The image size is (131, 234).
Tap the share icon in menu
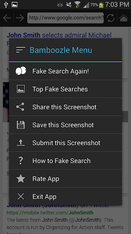click(20, 107)
